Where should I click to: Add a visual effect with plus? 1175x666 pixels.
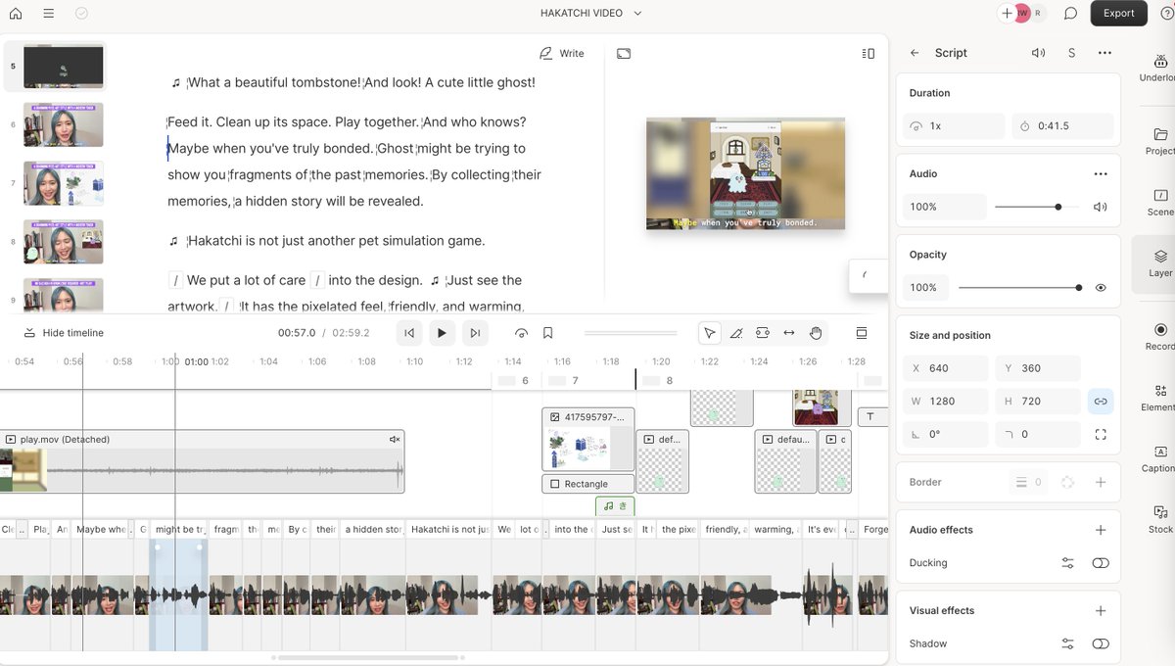tap(1101, 610)
